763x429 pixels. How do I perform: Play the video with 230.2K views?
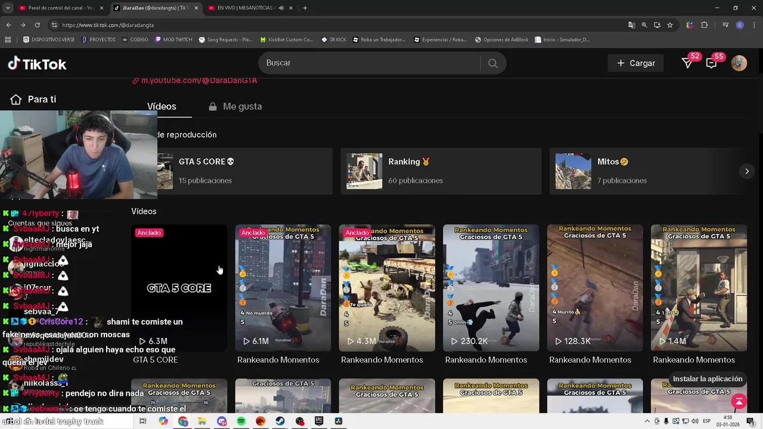click(491, 288)
